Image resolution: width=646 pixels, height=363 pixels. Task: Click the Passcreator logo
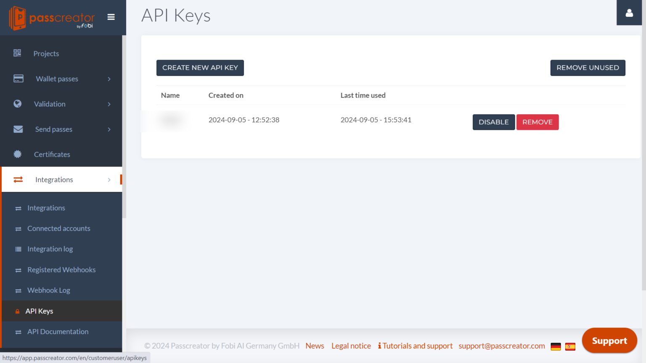tap(52, 18)
